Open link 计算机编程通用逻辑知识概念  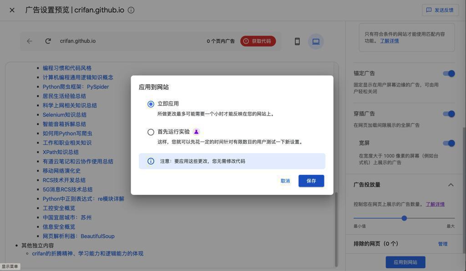tap(78, 77)
